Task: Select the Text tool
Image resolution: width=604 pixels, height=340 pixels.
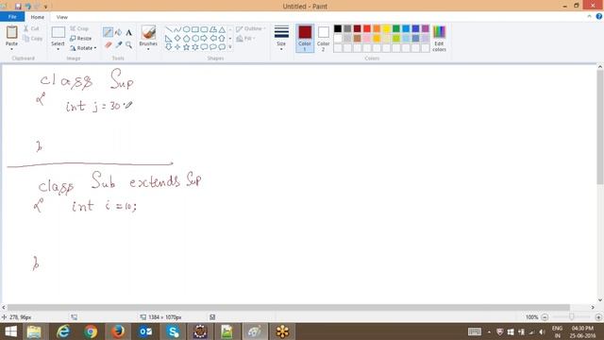Action: tap(128, 32)
